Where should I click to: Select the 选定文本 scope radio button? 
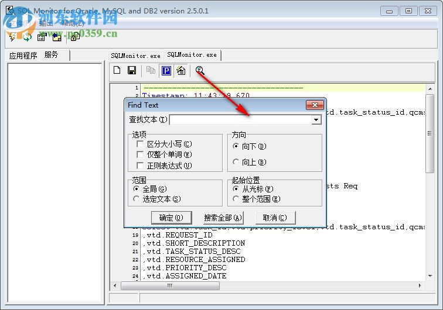click(136, 199)
